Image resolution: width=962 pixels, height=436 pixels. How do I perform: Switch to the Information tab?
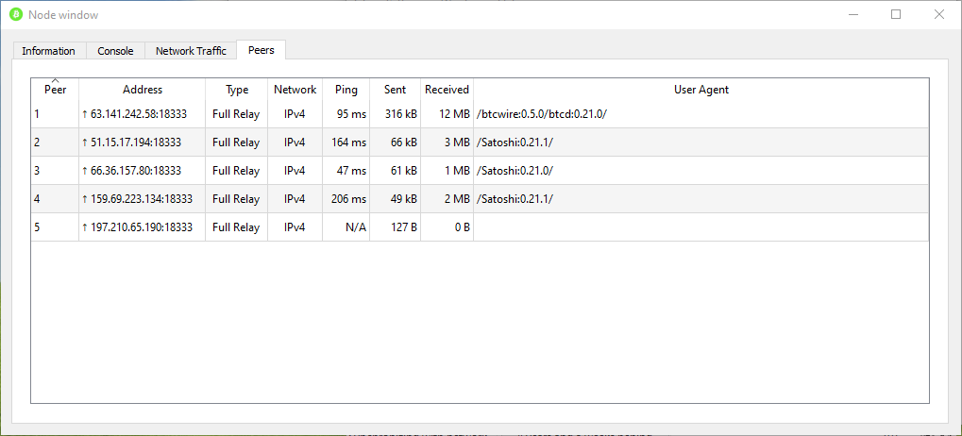click(x=48, y=51)
